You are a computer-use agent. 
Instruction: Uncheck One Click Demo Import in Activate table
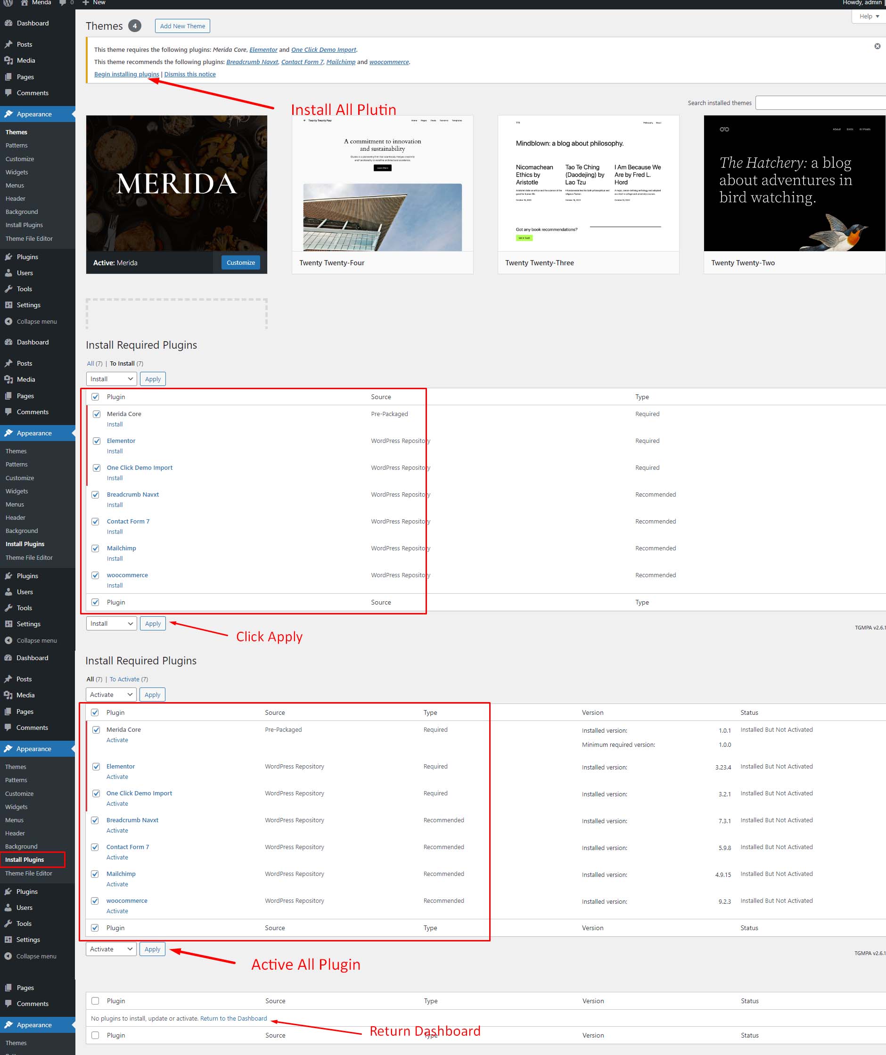click(x=96, y=794)
